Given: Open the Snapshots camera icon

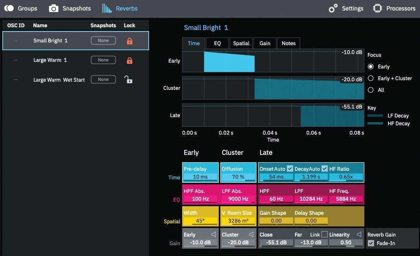Looking at the screenshot, I should point(54,8).
